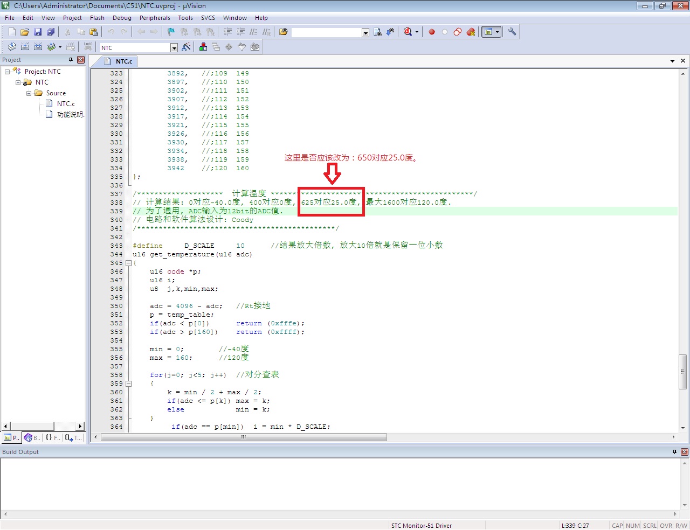Click the Translate current file icon
690x530 pixels.
pos(12,47)
